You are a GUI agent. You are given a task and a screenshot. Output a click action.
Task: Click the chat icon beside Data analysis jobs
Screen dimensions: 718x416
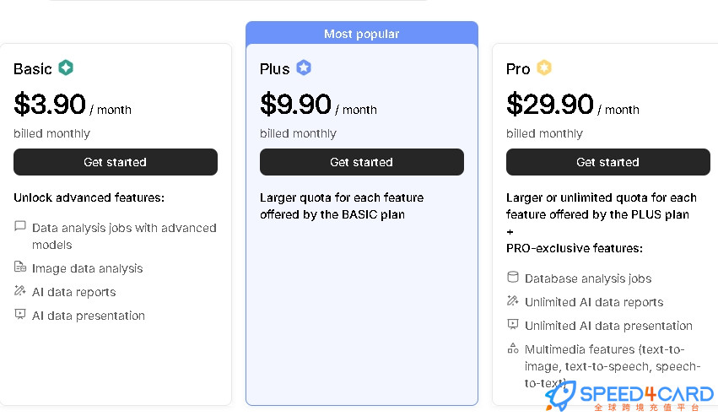click(20, 226)
